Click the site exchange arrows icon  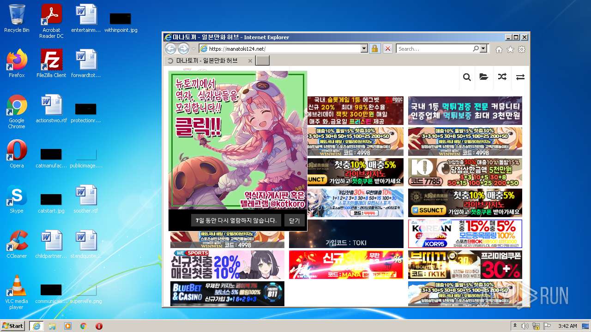(520, 77)
